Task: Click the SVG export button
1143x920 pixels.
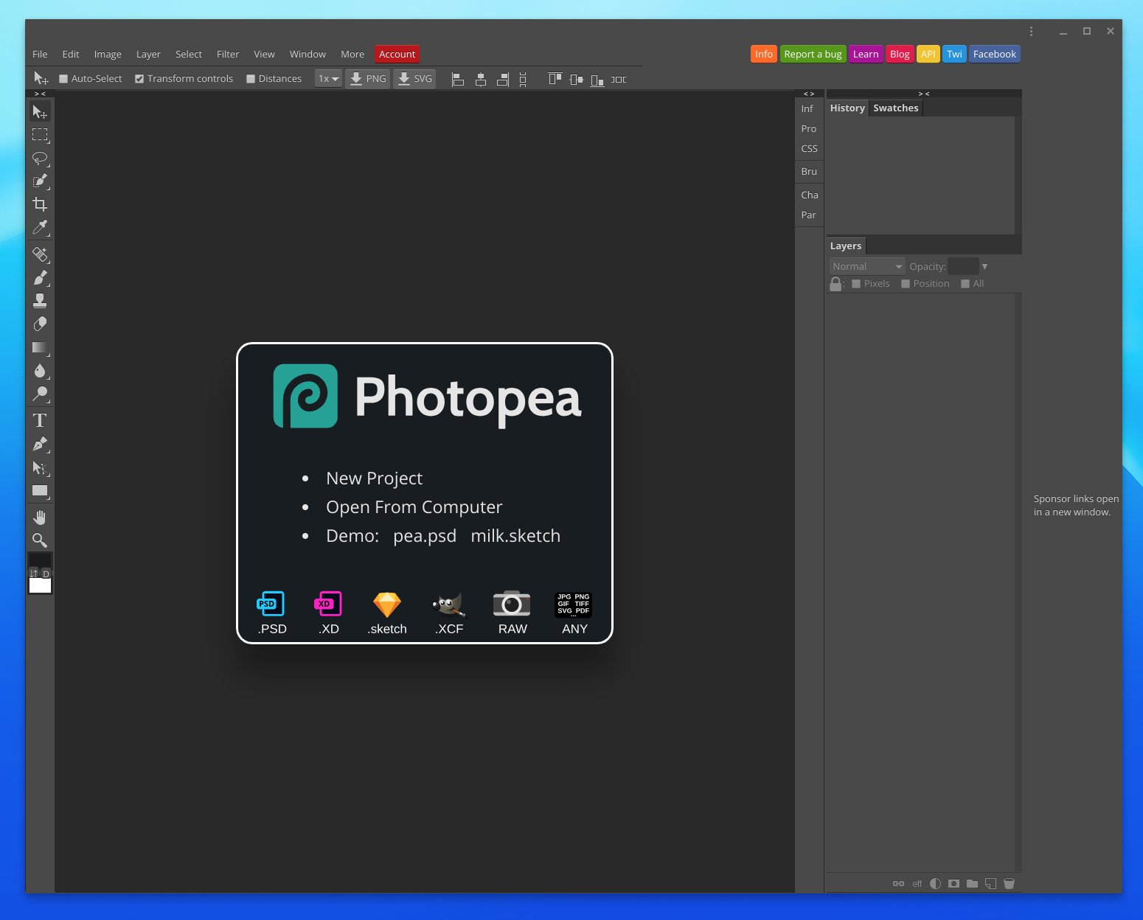Action: (414, 79)
